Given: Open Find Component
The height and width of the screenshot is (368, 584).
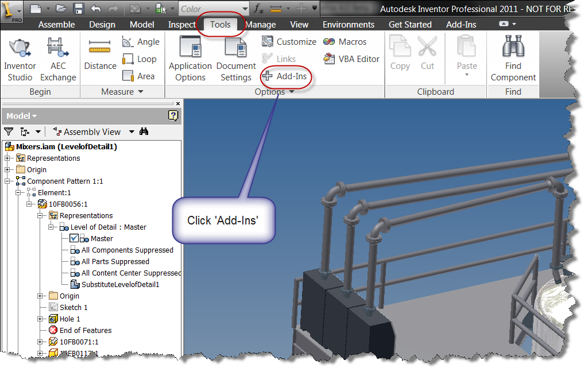Looking at the screenshot, I should [513, 57].
